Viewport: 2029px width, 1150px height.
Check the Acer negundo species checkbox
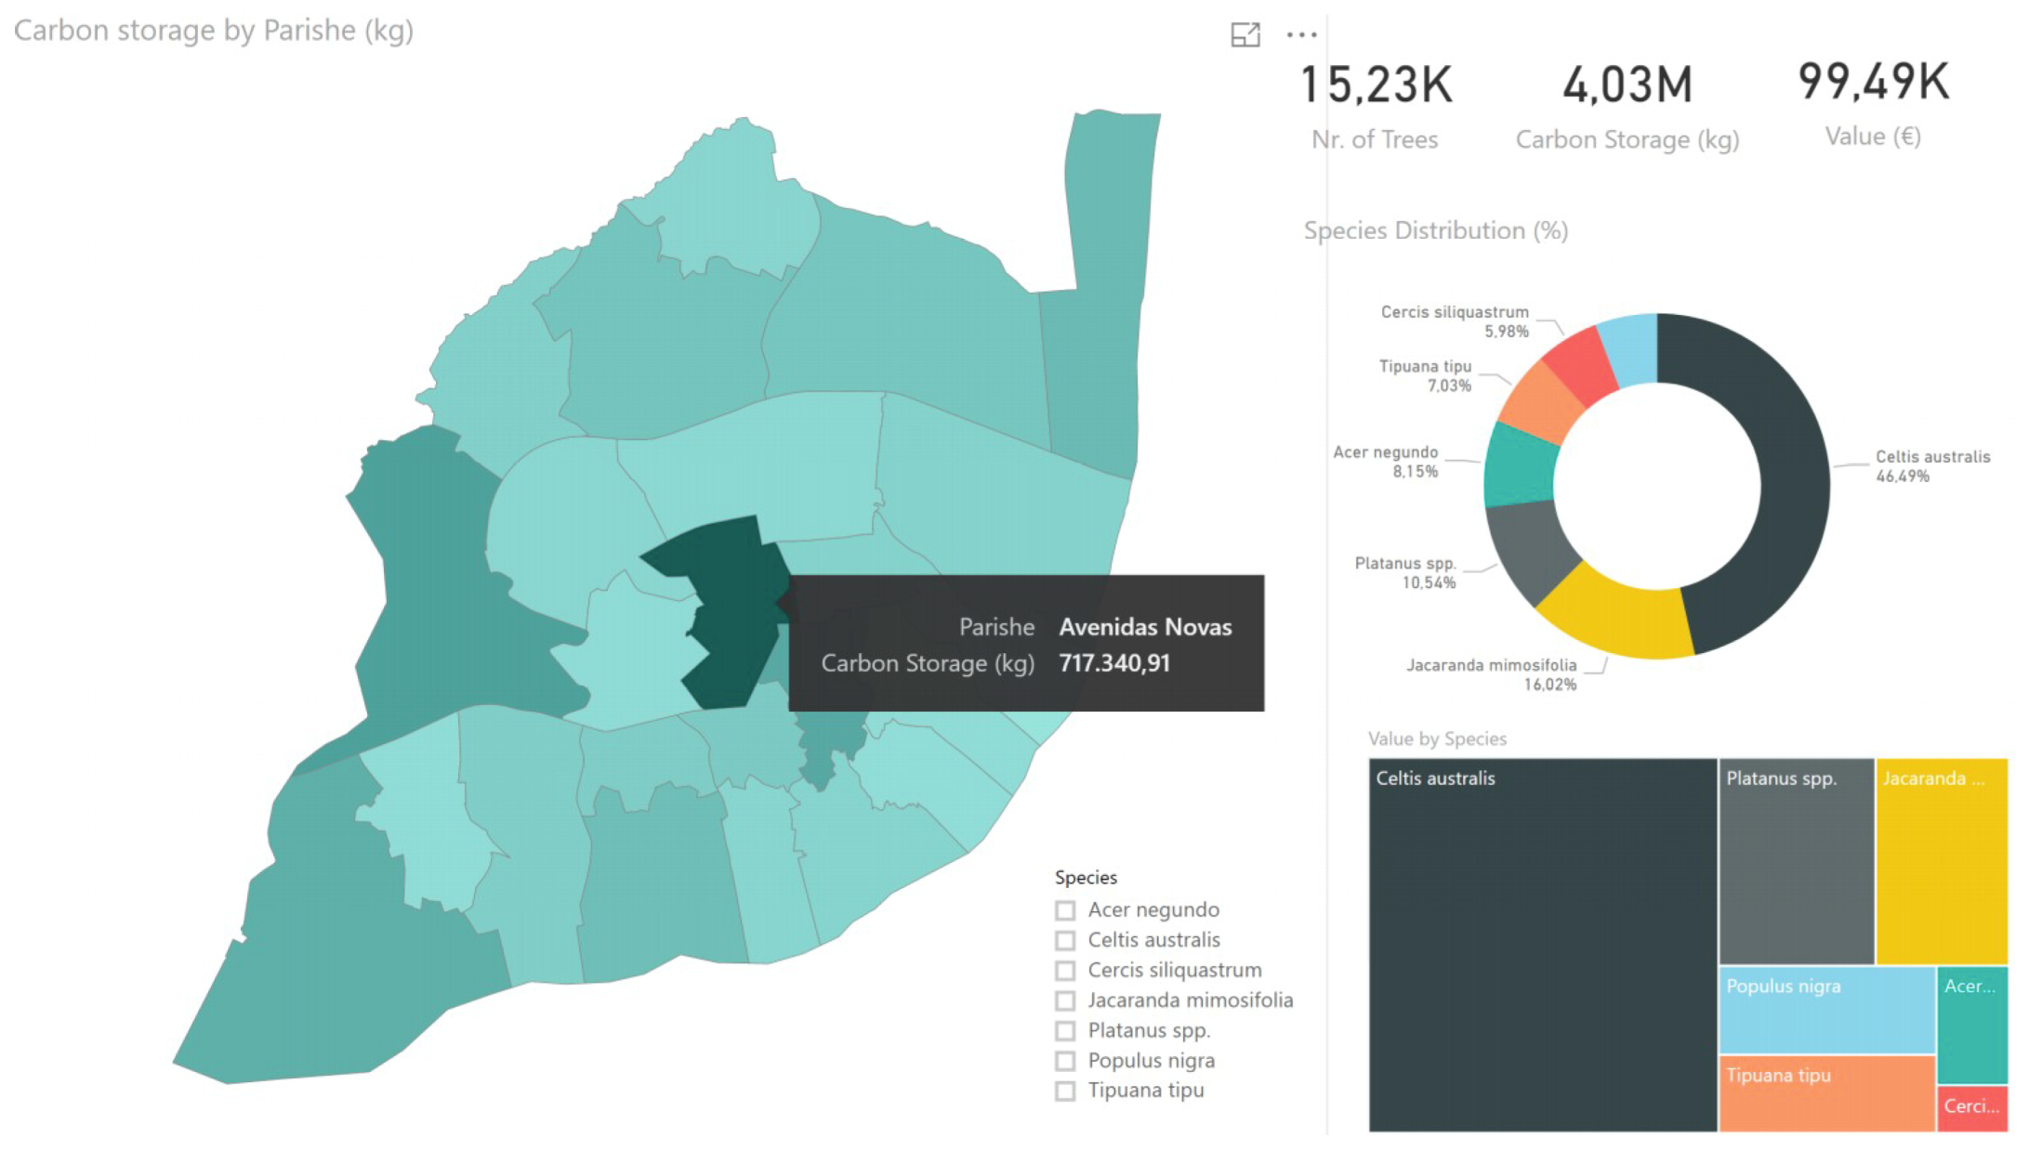click(x=1065, y=910)
